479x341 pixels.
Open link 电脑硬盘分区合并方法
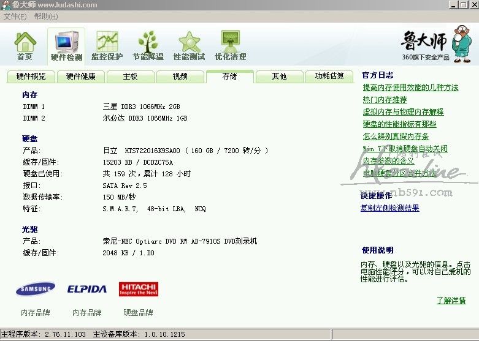(399, 173)
